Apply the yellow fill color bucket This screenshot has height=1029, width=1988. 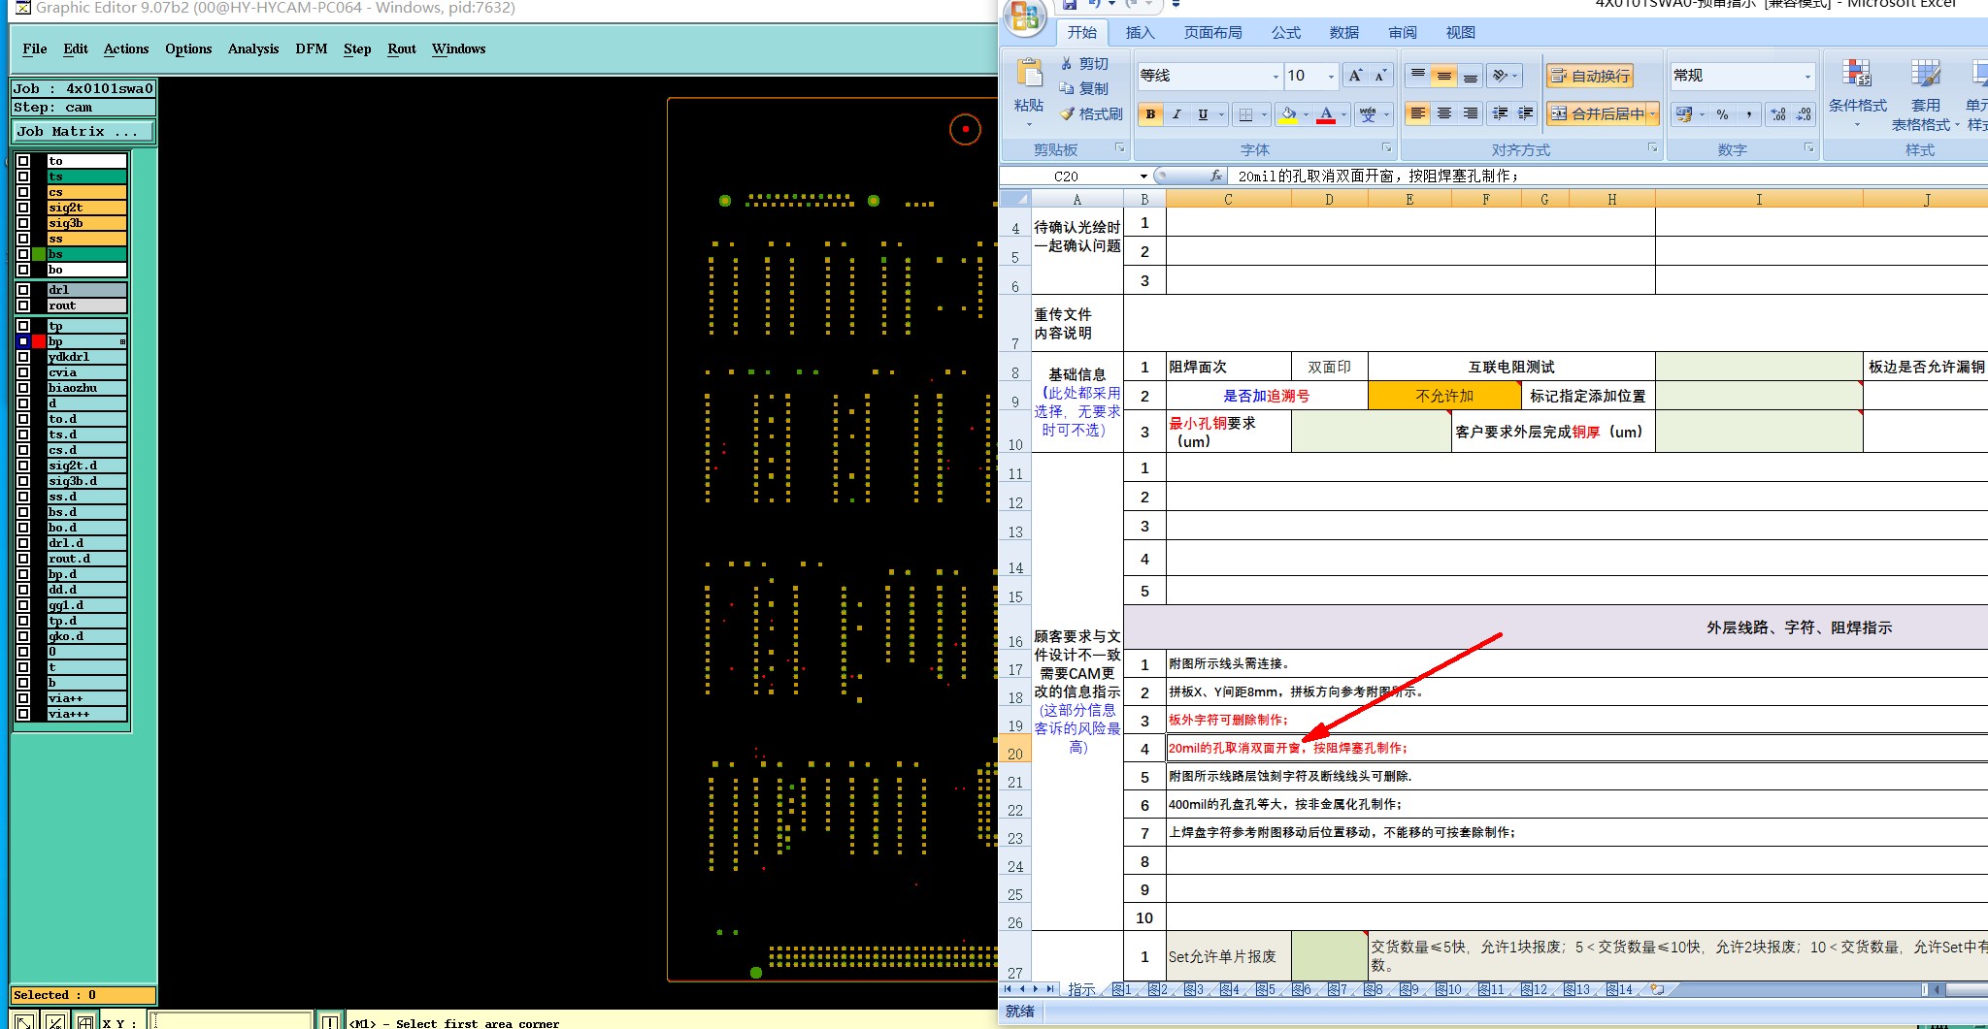(x=1288, y=114)
